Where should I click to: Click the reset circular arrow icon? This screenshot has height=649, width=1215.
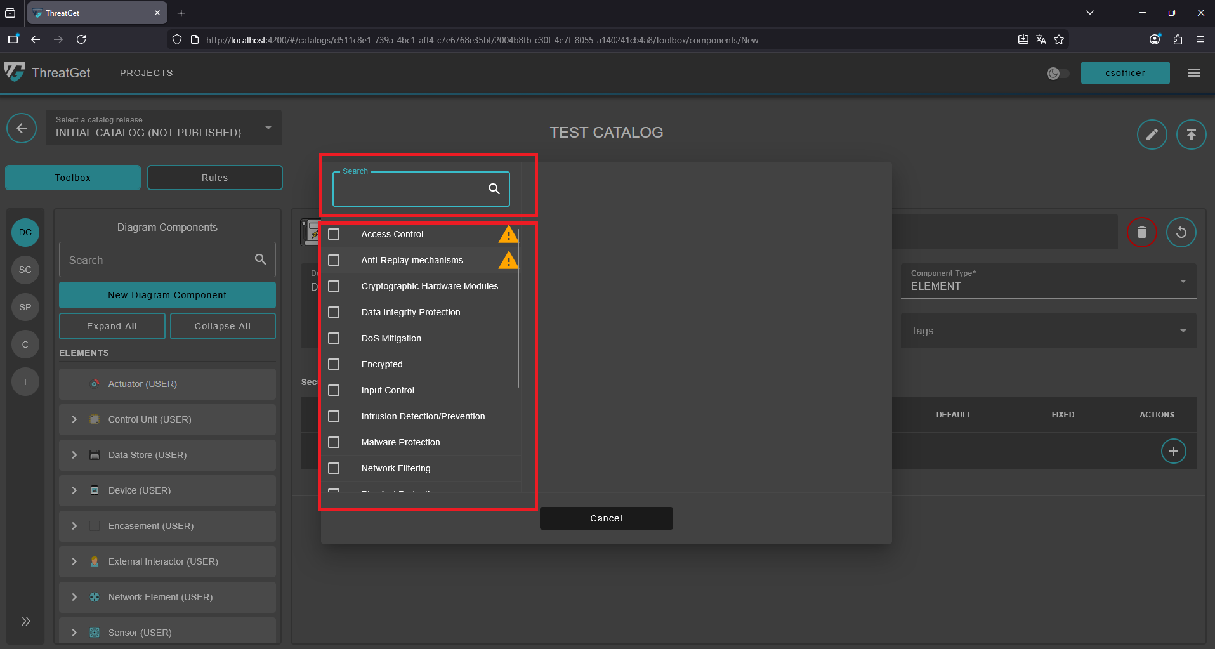[x=1181, y=232]
